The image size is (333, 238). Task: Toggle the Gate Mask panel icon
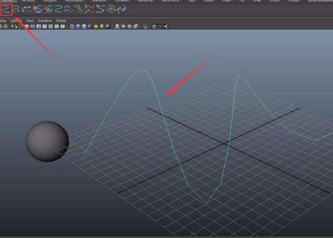pos(44,27)
